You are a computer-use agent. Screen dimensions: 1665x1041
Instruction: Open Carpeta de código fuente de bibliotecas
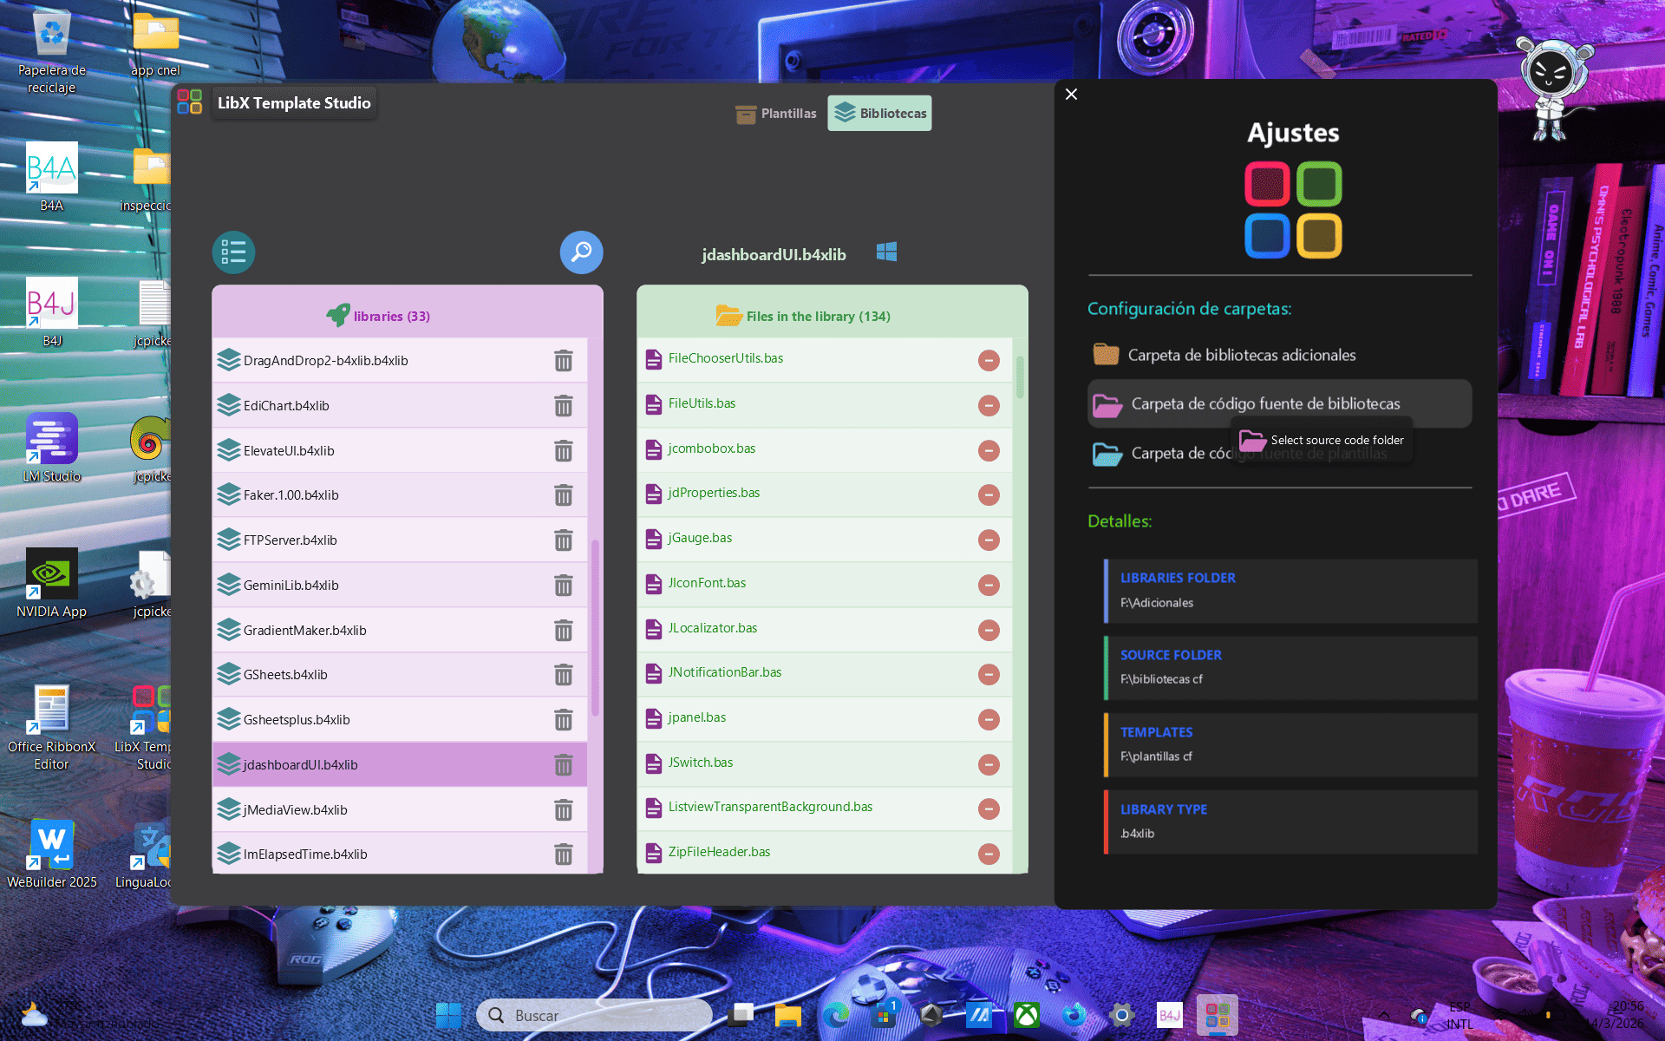tap(1107, 403)
